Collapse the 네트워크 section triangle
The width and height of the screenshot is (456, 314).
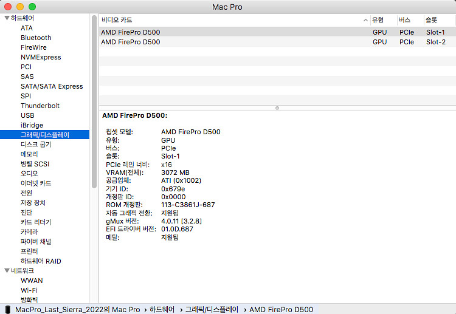(7, 271)
